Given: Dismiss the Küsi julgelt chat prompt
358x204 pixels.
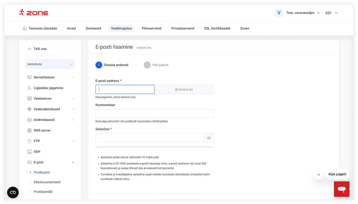Looking at the screenshot, I should (x=318, y=175).
